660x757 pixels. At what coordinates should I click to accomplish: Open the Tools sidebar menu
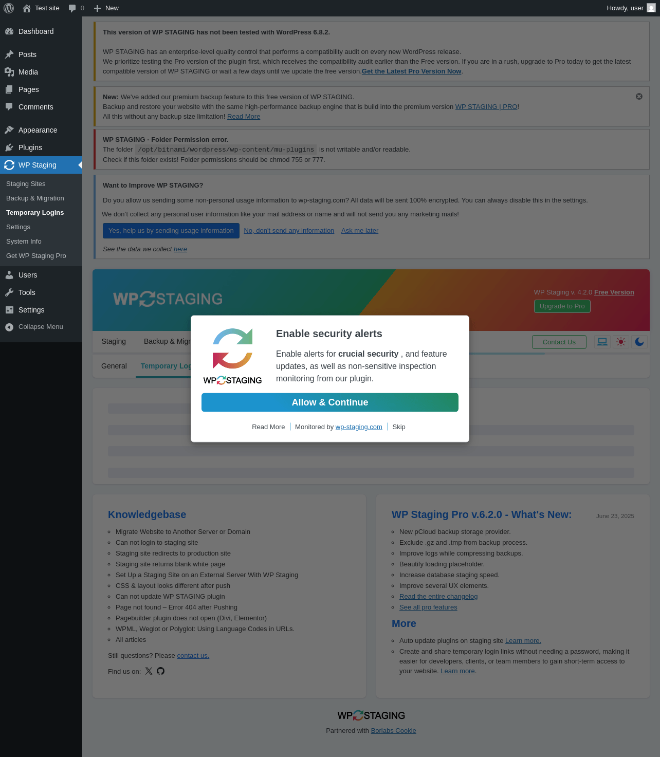tap(41, 292)
